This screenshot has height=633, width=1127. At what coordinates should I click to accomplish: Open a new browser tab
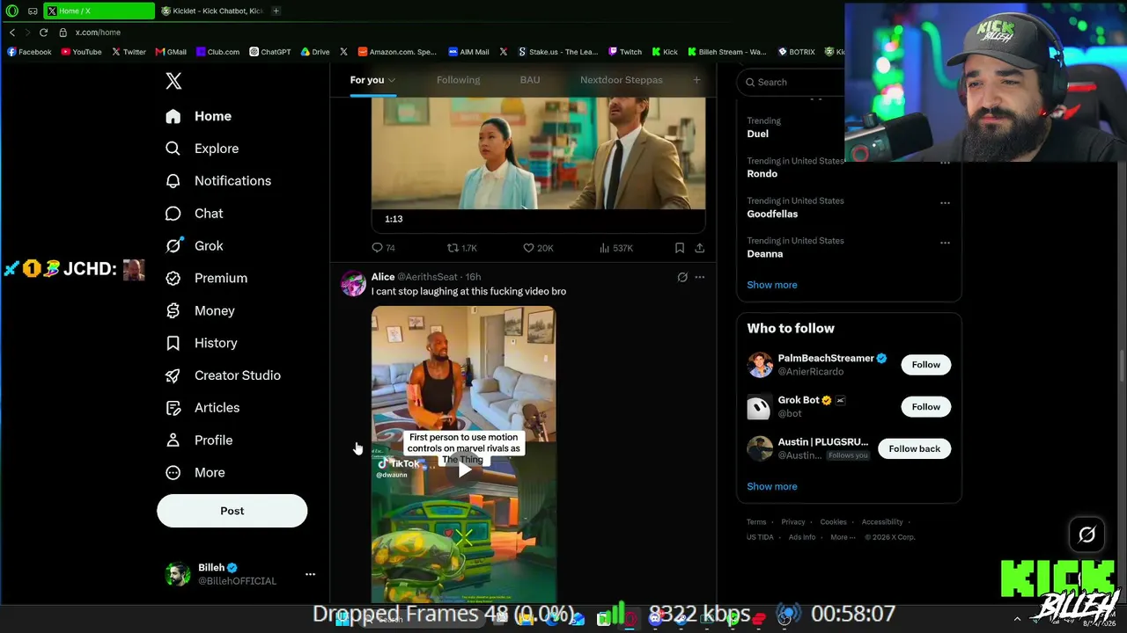[x=276, y=11]
